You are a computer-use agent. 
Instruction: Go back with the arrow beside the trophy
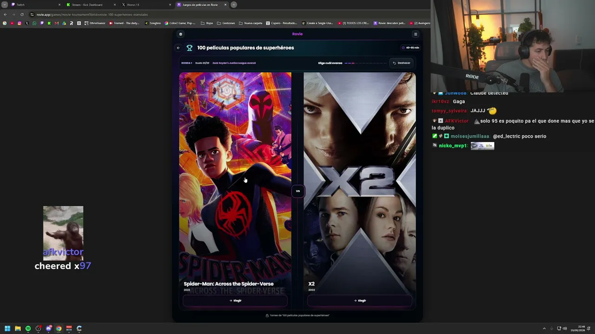click(x=178, y=48)
